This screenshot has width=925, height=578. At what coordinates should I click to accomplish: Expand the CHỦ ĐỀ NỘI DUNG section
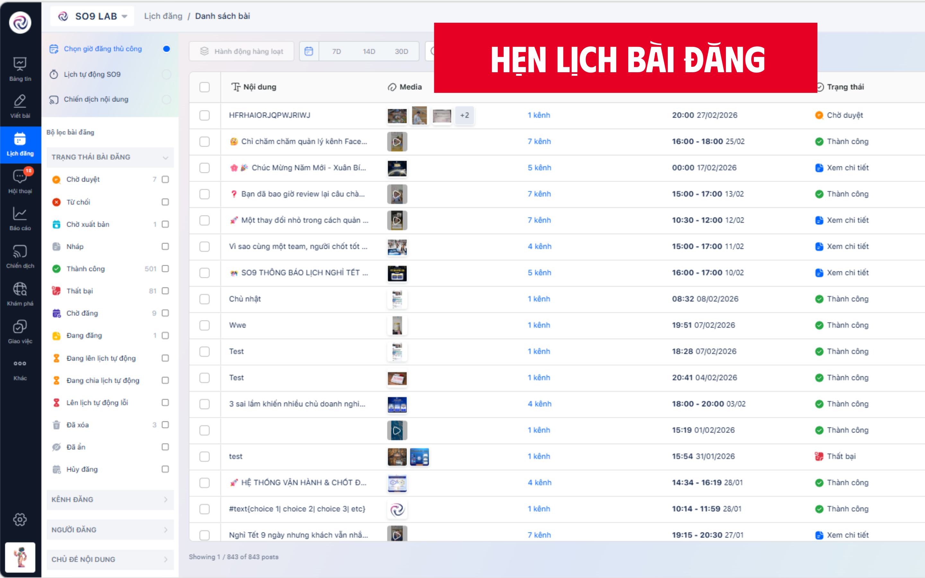(x=110, y=559)
